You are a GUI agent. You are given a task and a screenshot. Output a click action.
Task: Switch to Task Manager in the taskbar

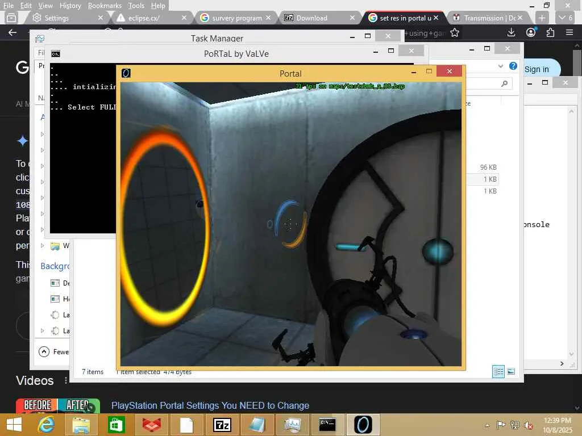coord(293,425)
